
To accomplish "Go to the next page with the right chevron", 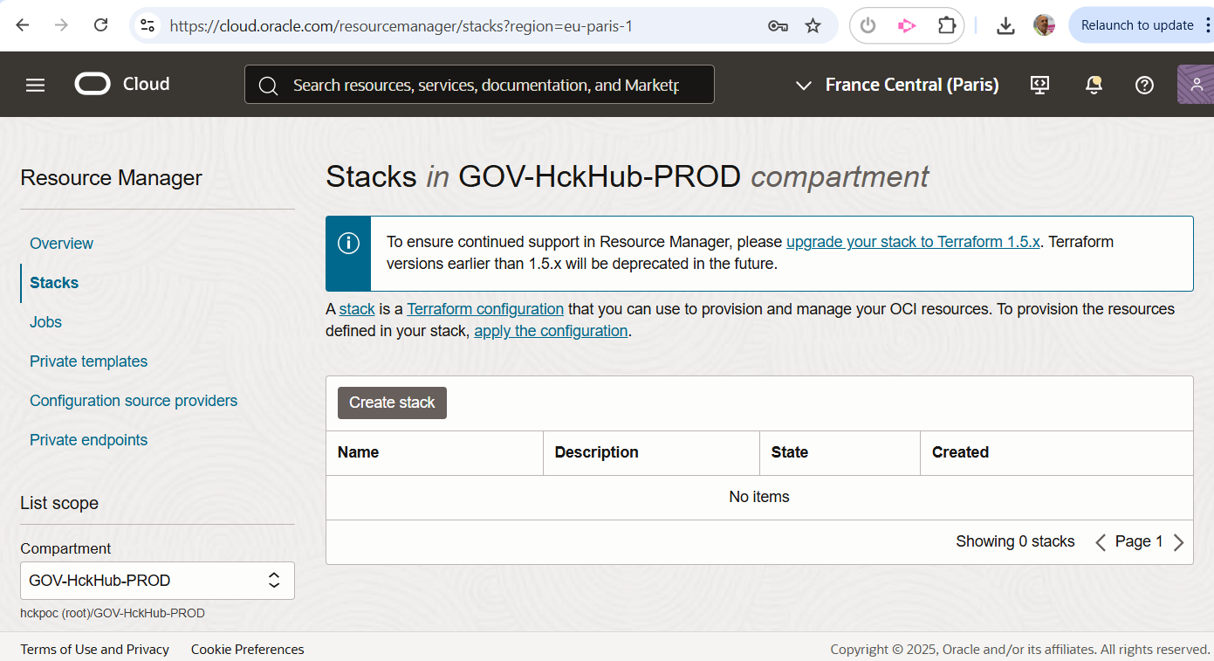I will point(1179,541).
